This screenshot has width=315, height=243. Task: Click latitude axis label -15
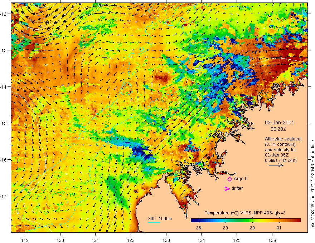4,123
